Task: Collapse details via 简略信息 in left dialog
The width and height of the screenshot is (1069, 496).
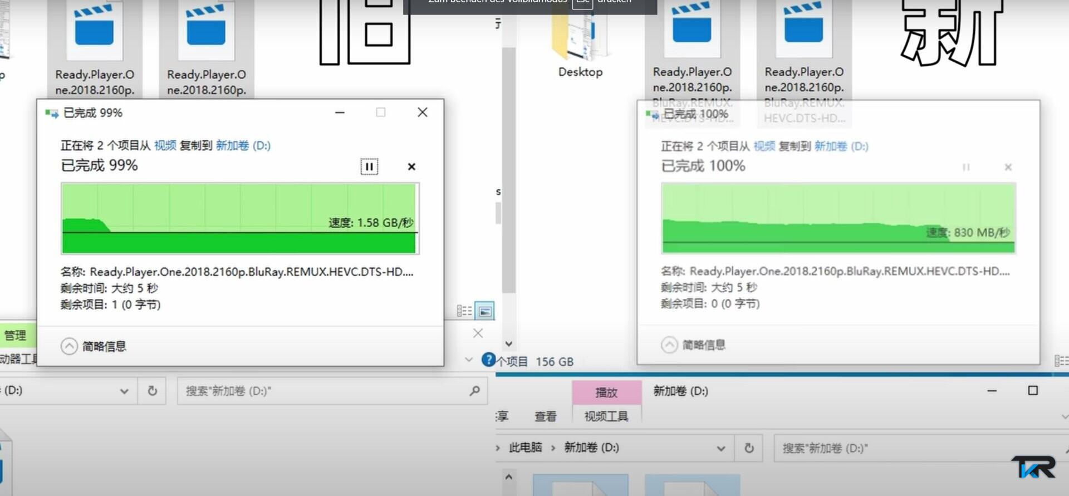Action: 94,346
